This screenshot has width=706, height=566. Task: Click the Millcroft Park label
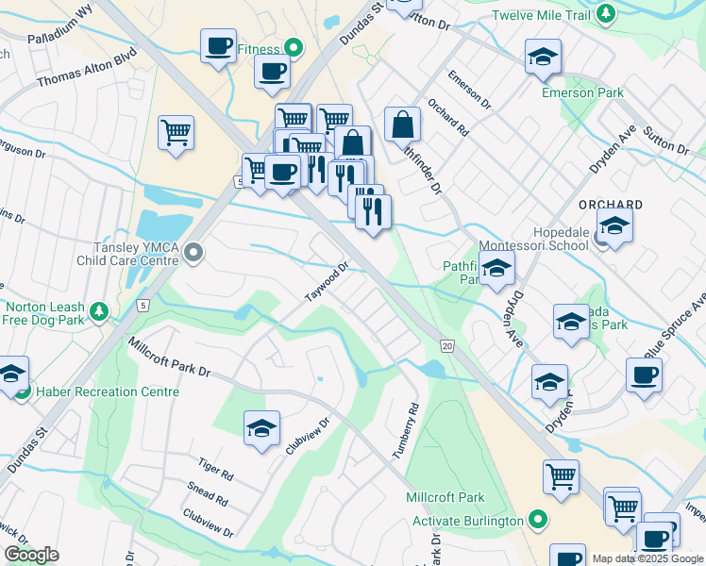445,497
